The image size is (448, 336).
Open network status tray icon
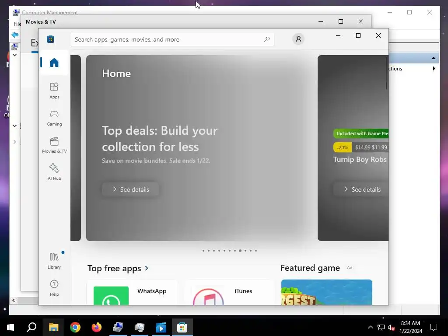[x=381, y=327]
